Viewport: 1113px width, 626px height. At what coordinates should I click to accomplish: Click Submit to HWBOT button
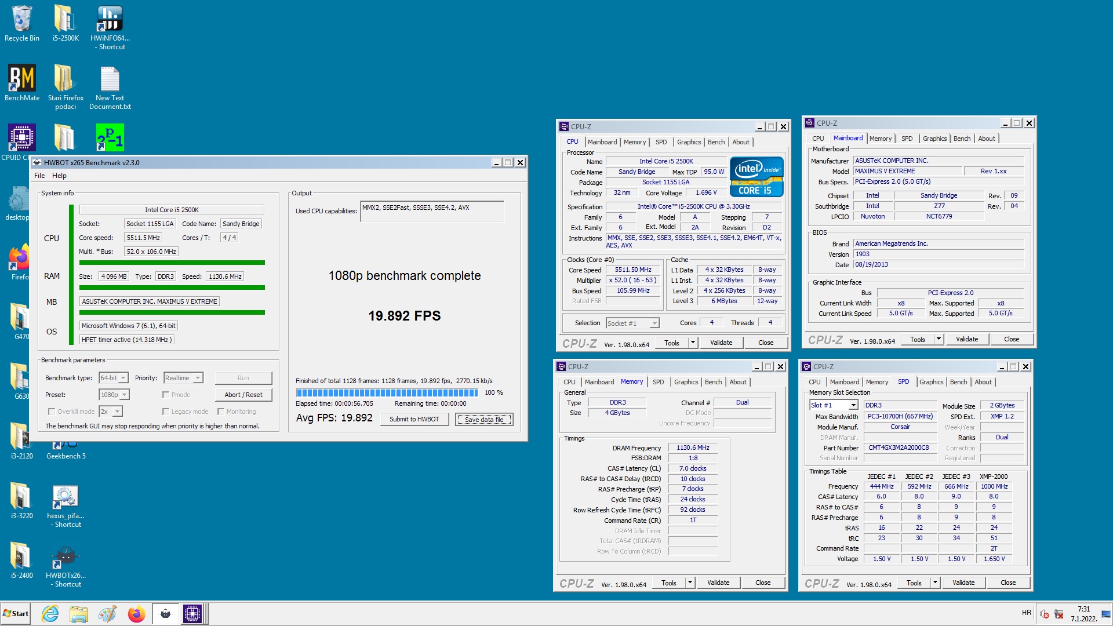pos(414,419)
